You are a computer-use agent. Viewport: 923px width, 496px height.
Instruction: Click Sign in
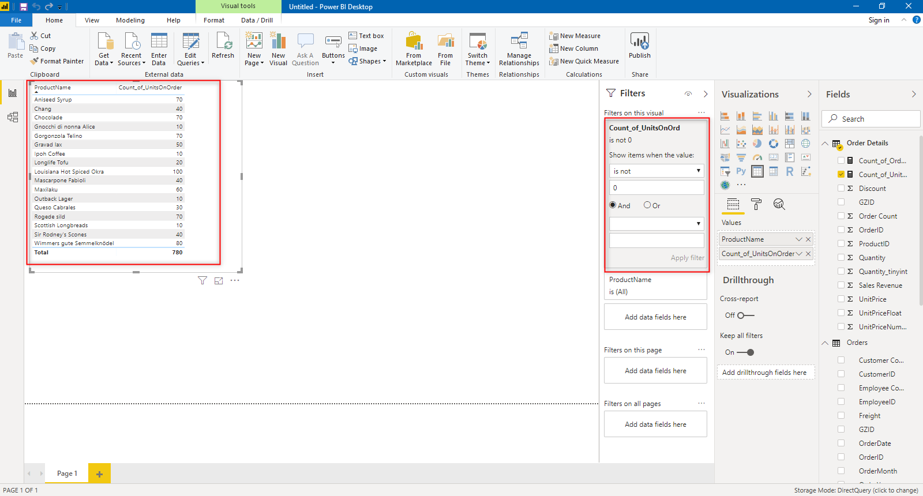point(879,20)
